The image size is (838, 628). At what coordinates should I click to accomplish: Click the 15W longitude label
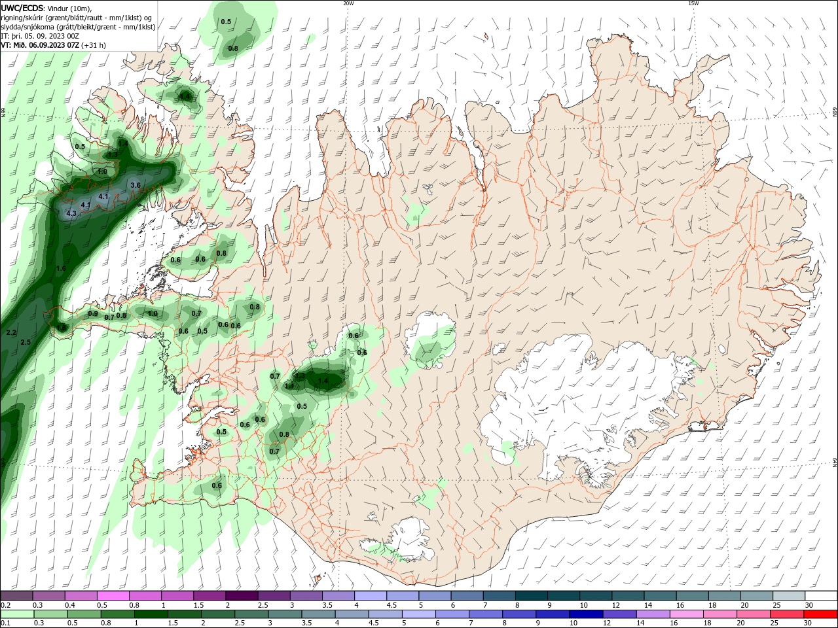pyautogui.click(x=693, y=3)
